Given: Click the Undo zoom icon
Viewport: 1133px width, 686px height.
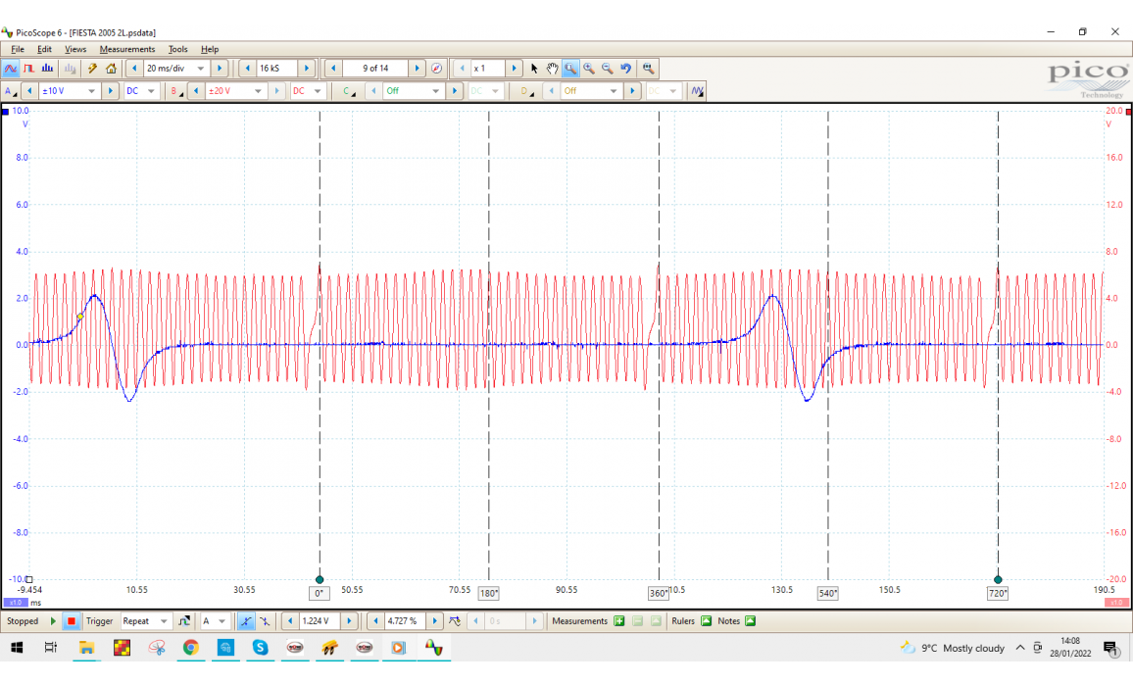Looking at the screenshot, I should 625,69.
